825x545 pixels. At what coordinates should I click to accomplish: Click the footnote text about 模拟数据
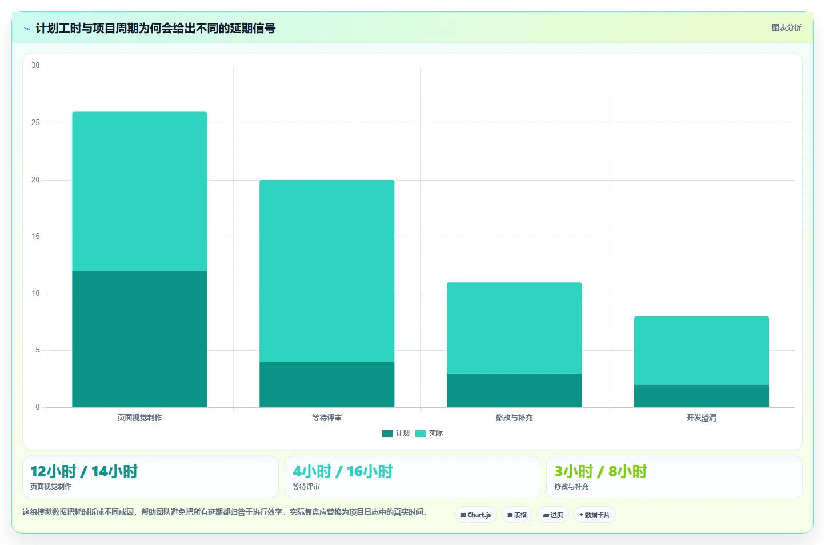(x=225, y=512)
